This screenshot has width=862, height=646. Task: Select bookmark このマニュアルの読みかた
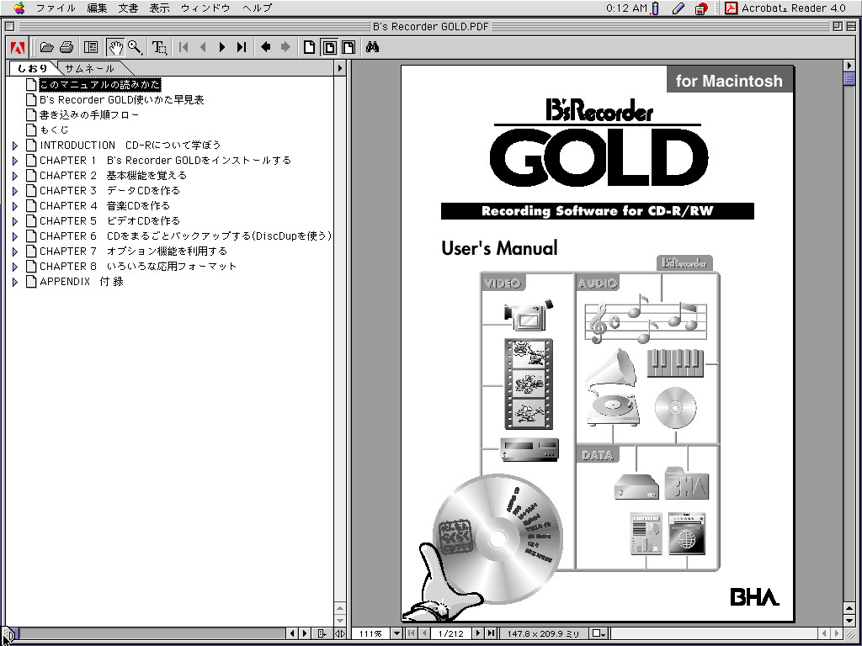99,85
